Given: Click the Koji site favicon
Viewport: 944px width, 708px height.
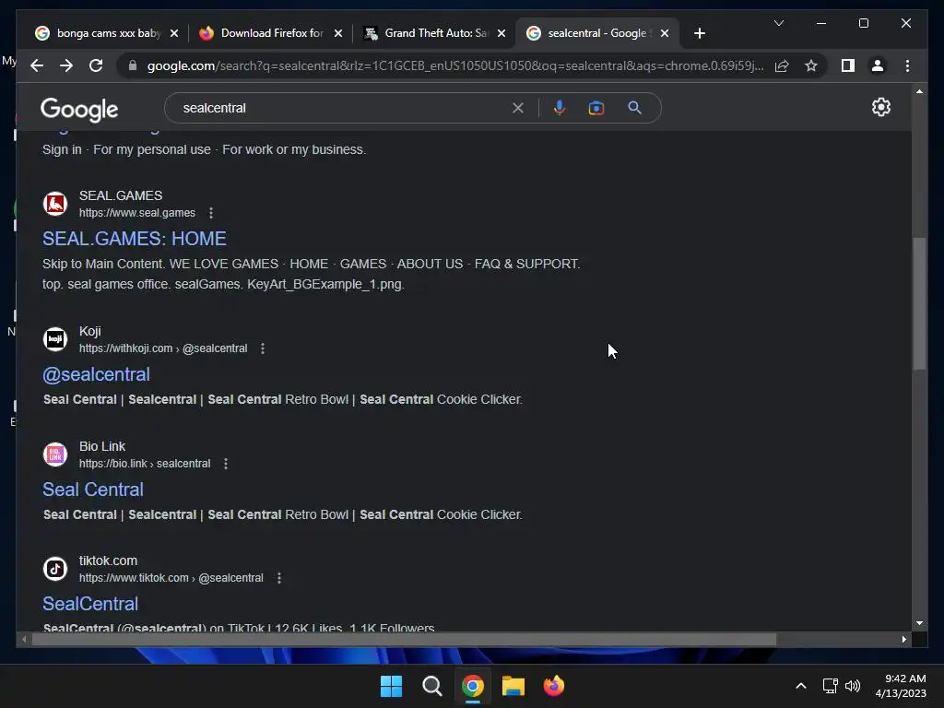Looking at the screenshot, I should tap(55, 339).
